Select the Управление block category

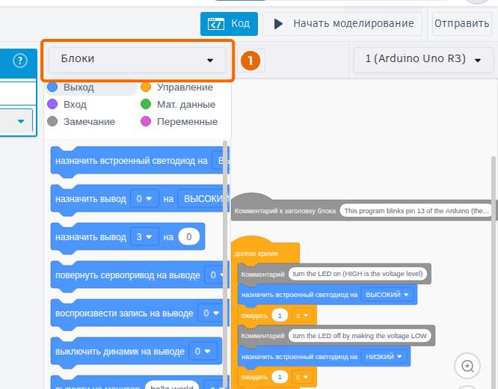tap(176, 87)
